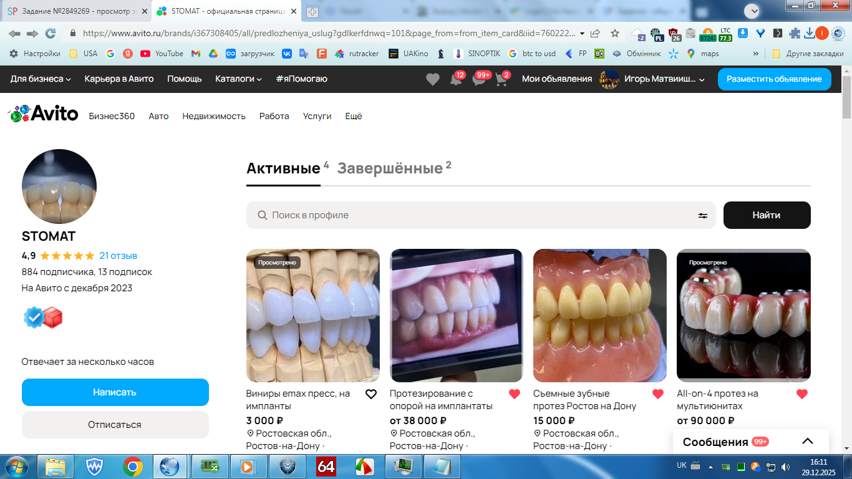Screen dimensions: 852x479
Task: Expand the Каталоги dropdown
Action: click(238, 79)
